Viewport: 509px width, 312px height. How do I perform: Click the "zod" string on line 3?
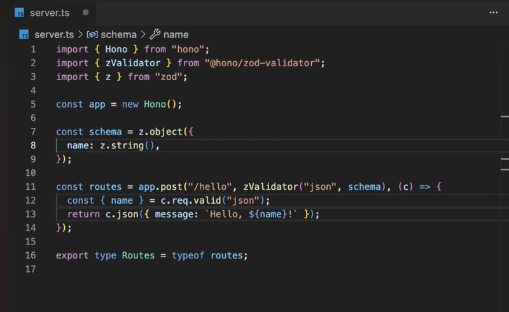pos(169,76)
